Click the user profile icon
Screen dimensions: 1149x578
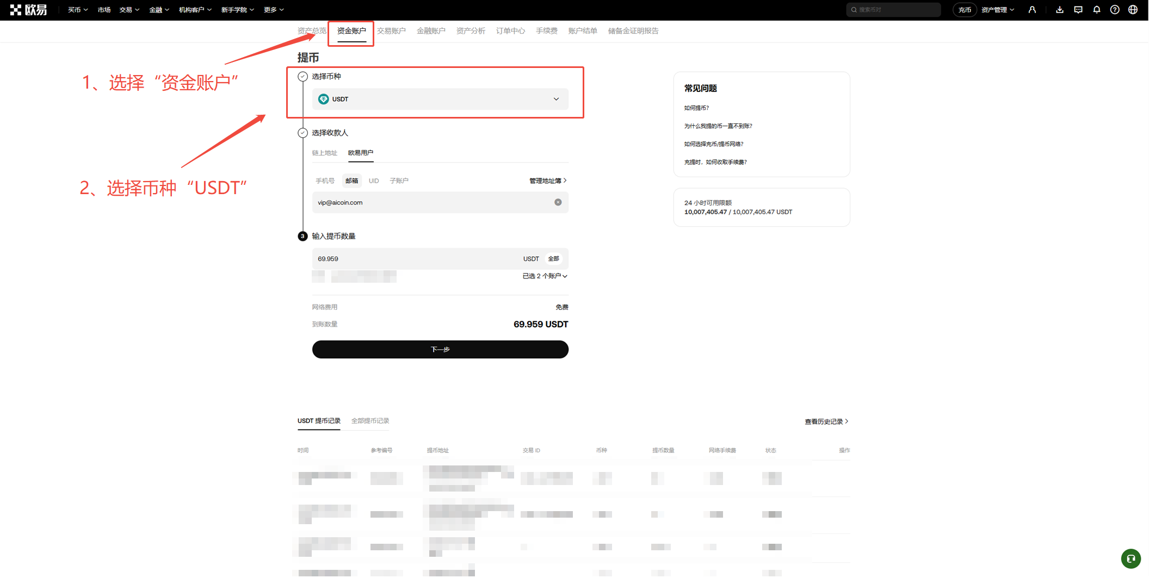[1033, 9]
